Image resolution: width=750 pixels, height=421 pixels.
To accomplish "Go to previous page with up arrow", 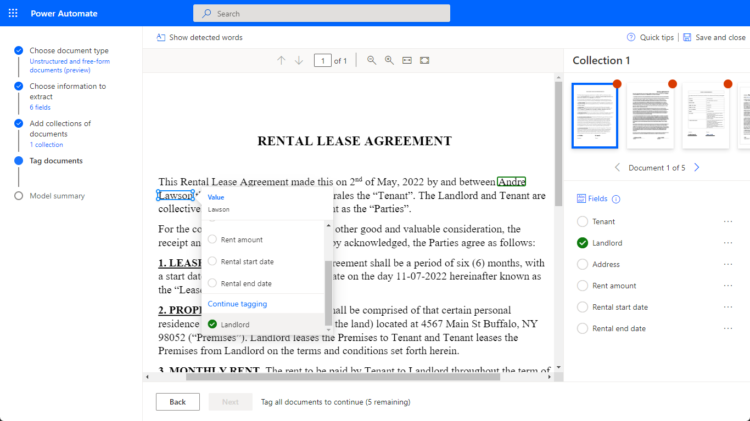I will 281,60.
